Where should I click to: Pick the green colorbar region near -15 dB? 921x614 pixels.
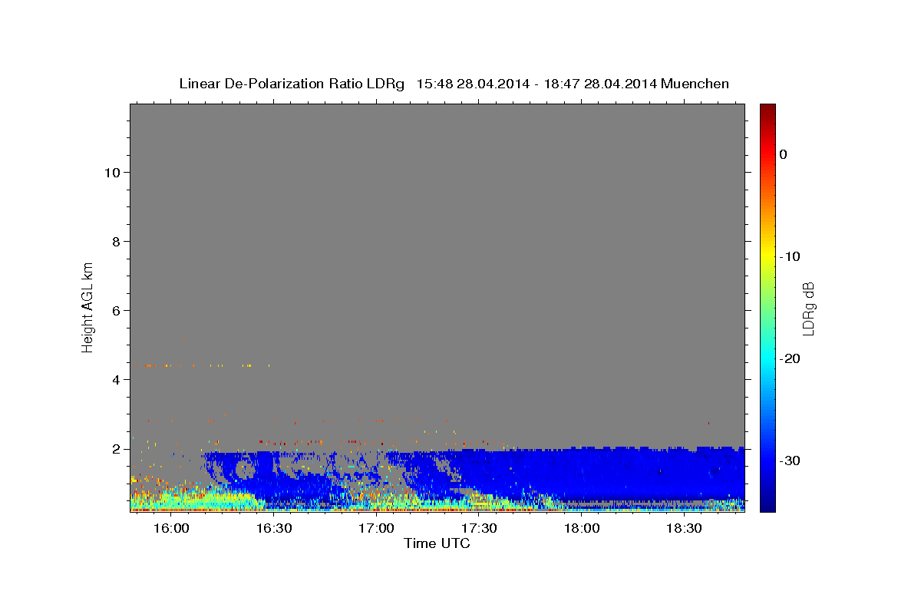[x=767, y=307]
